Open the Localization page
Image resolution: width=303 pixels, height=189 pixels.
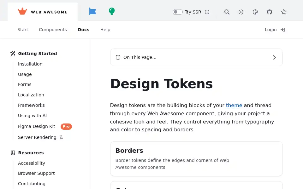[31, 95]
